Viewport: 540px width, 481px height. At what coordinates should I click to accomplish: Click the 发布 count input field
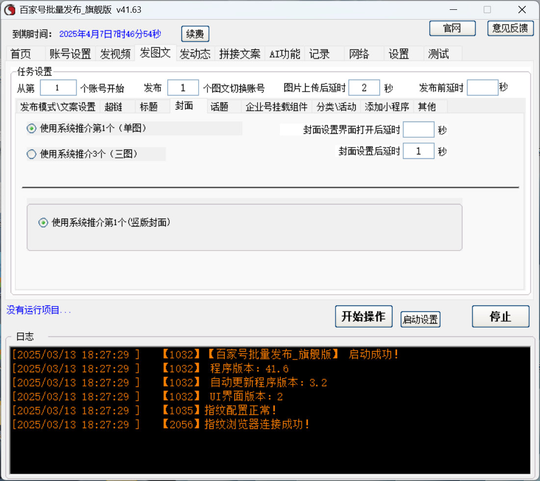click(183, 88)
